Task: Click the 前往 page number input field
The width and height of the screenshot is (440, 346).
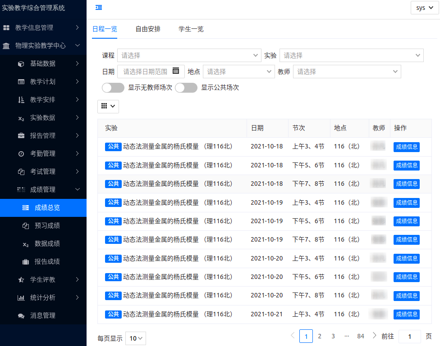Action: 409,336
